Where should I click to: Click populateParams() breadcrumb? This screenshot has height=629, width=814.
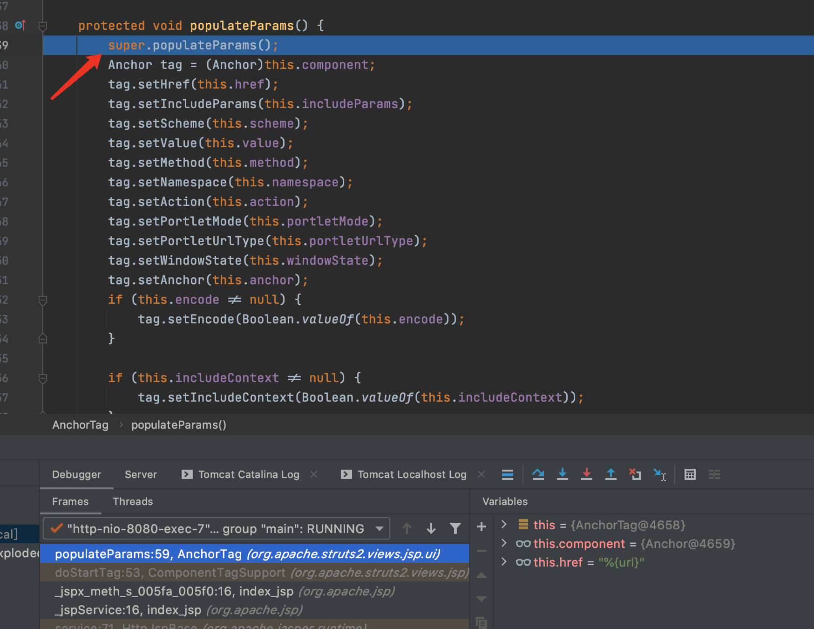point(179,425)
